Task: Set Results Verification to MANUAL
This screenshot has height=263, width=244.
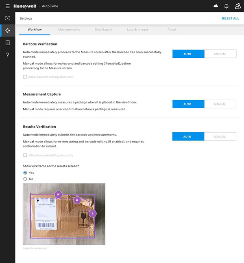Action: 220,136
